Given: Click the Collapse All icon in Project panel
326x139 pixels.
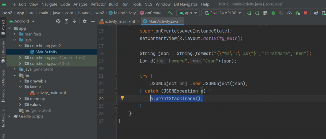Looking at the screenshot, I should [74, 21].
